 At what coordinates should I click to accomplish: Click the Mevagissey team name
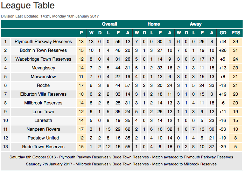click(43, 68)
